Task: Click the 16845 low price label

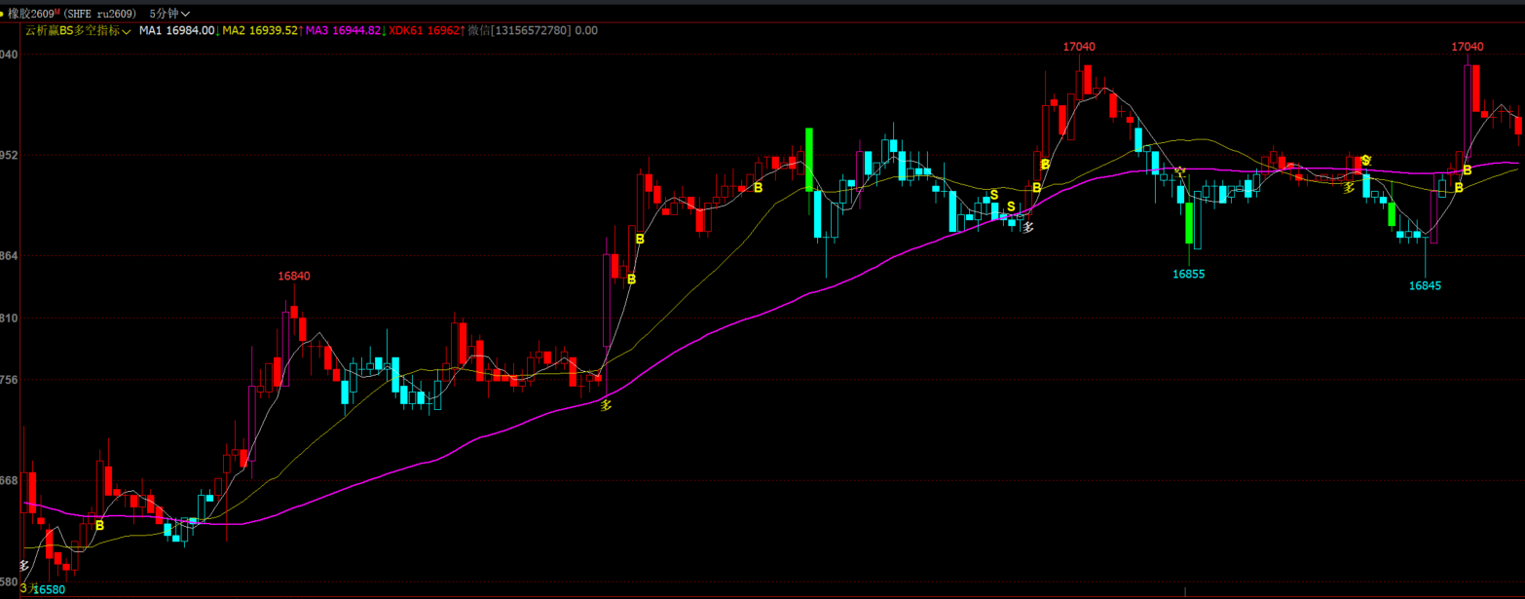Action: (x=1425, y=285)
